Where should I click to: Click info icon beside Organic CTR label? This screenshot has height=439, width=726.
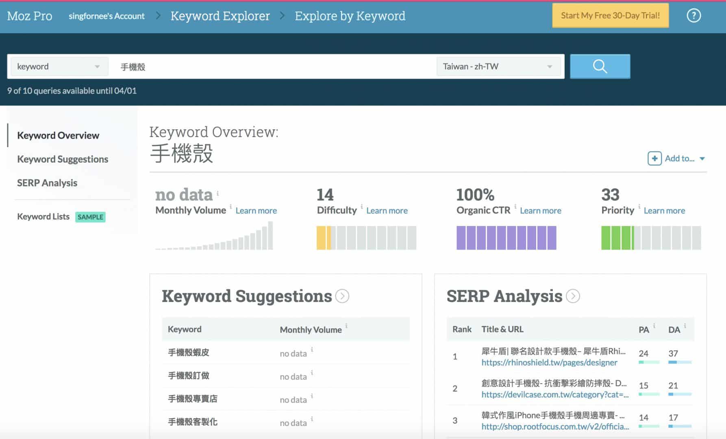coord(515,206)
